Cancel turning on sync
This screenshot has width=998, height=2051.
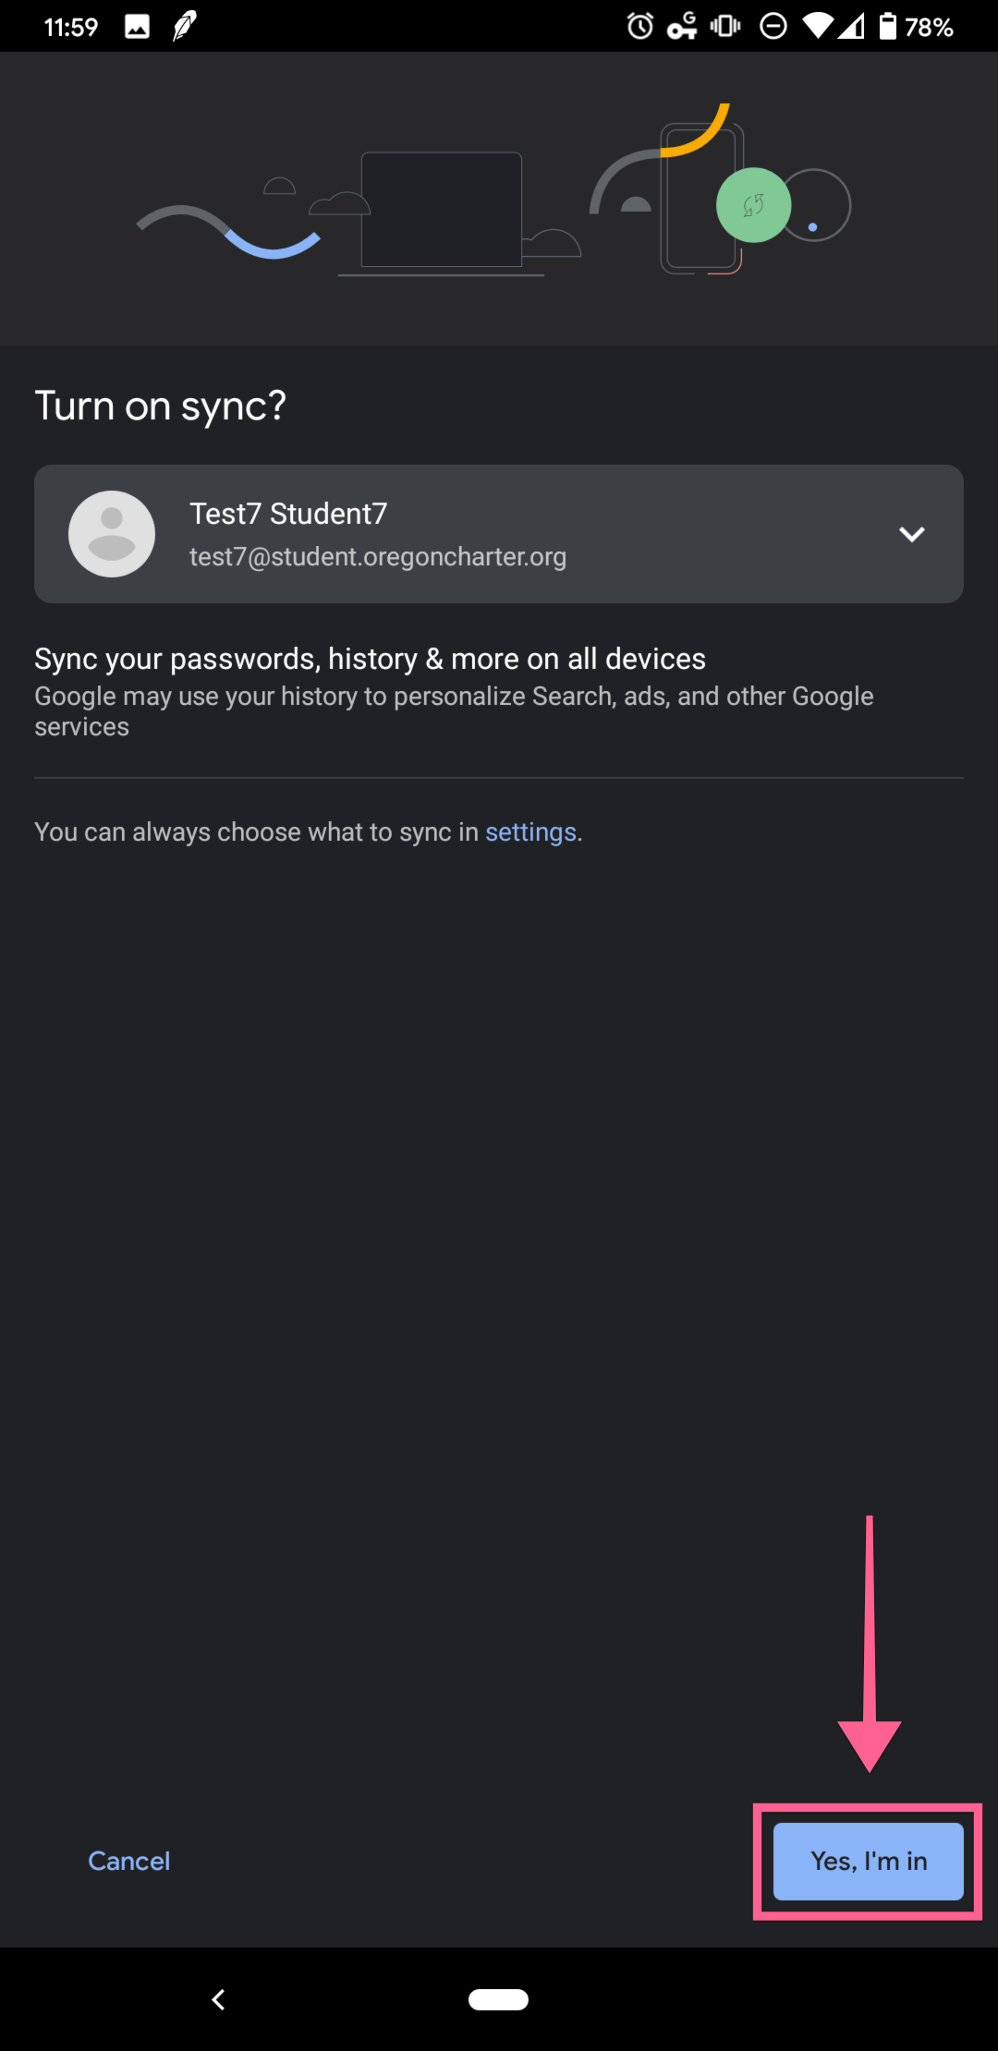128,1862
